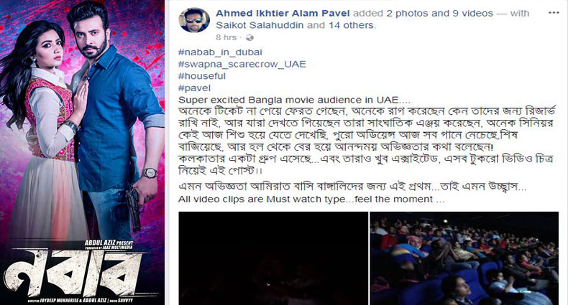Click the Abdul Aziz Present credit text
The height and width of the screenshot is (305, 568).
click(109, 243)
